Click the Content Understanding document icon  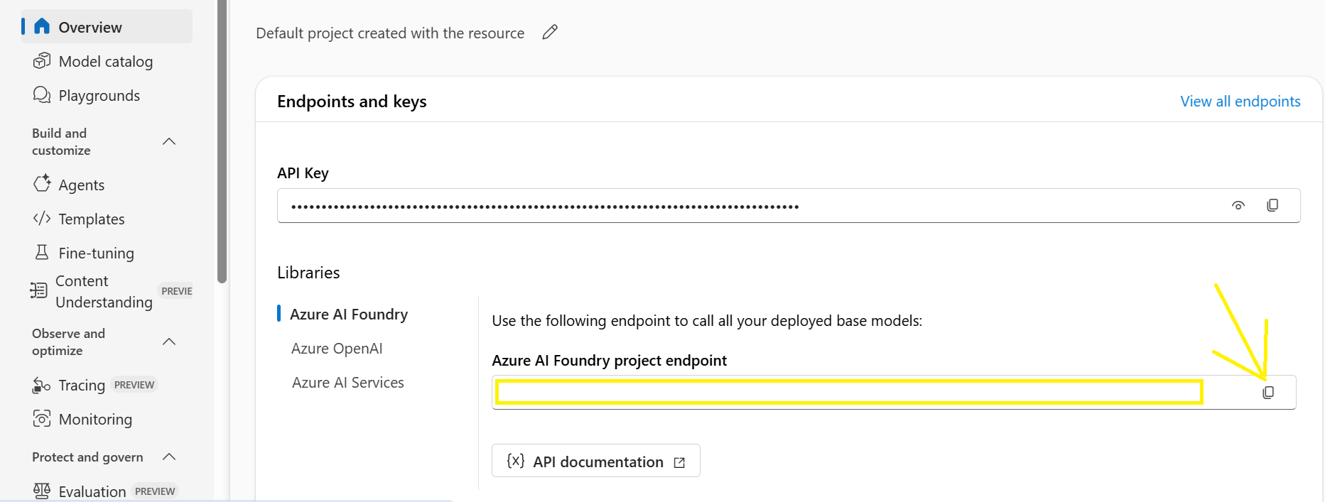click(x=38, y=290)
